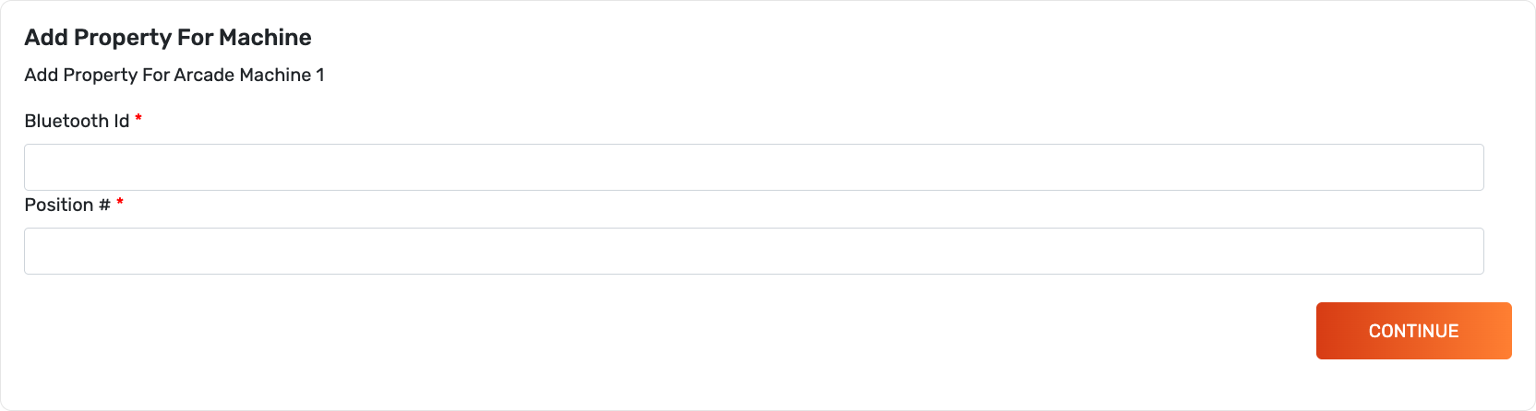Click the Bluetooth Id label

point(77,121)
